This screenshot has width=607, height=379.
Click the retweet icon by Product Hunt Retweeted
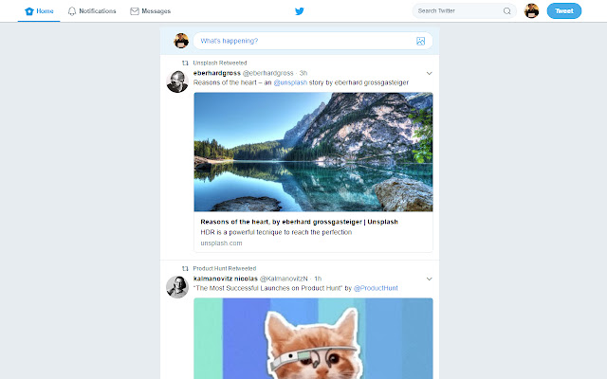pos(185,268)
